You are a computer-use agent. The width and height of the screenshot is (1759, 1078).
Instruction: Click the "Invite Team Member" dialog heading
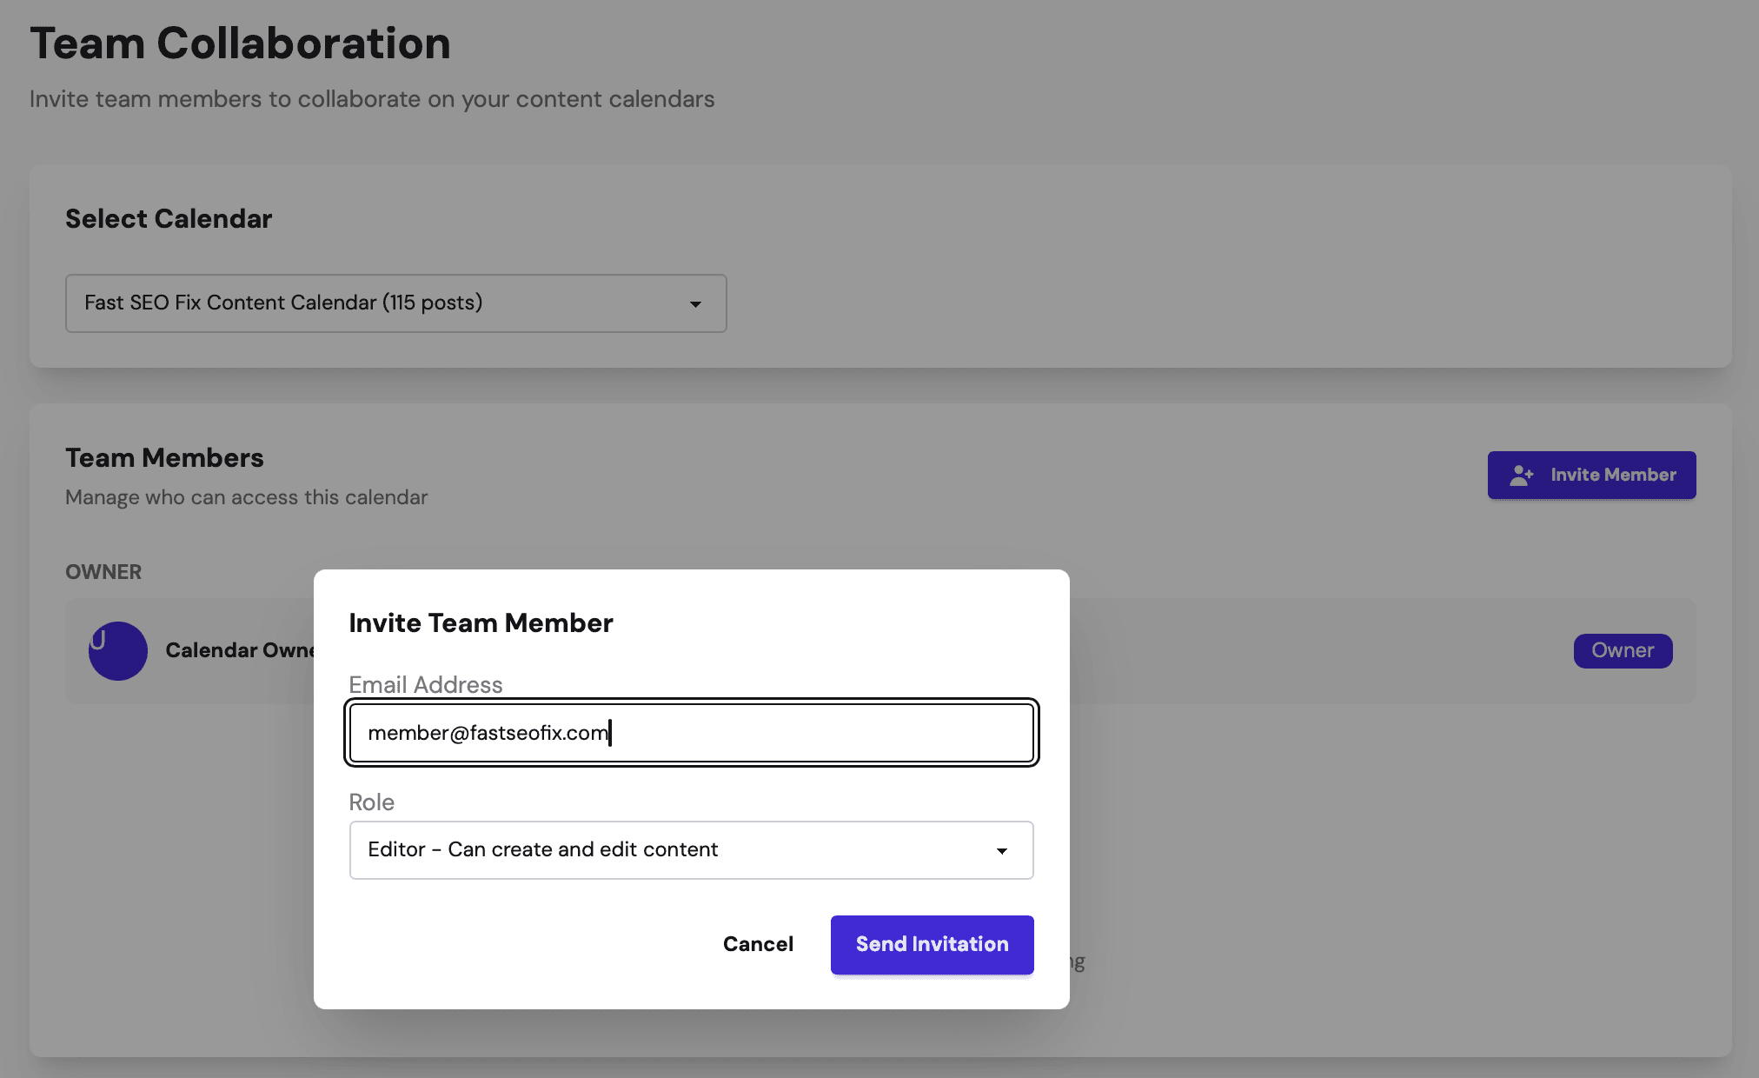(481, 622)
